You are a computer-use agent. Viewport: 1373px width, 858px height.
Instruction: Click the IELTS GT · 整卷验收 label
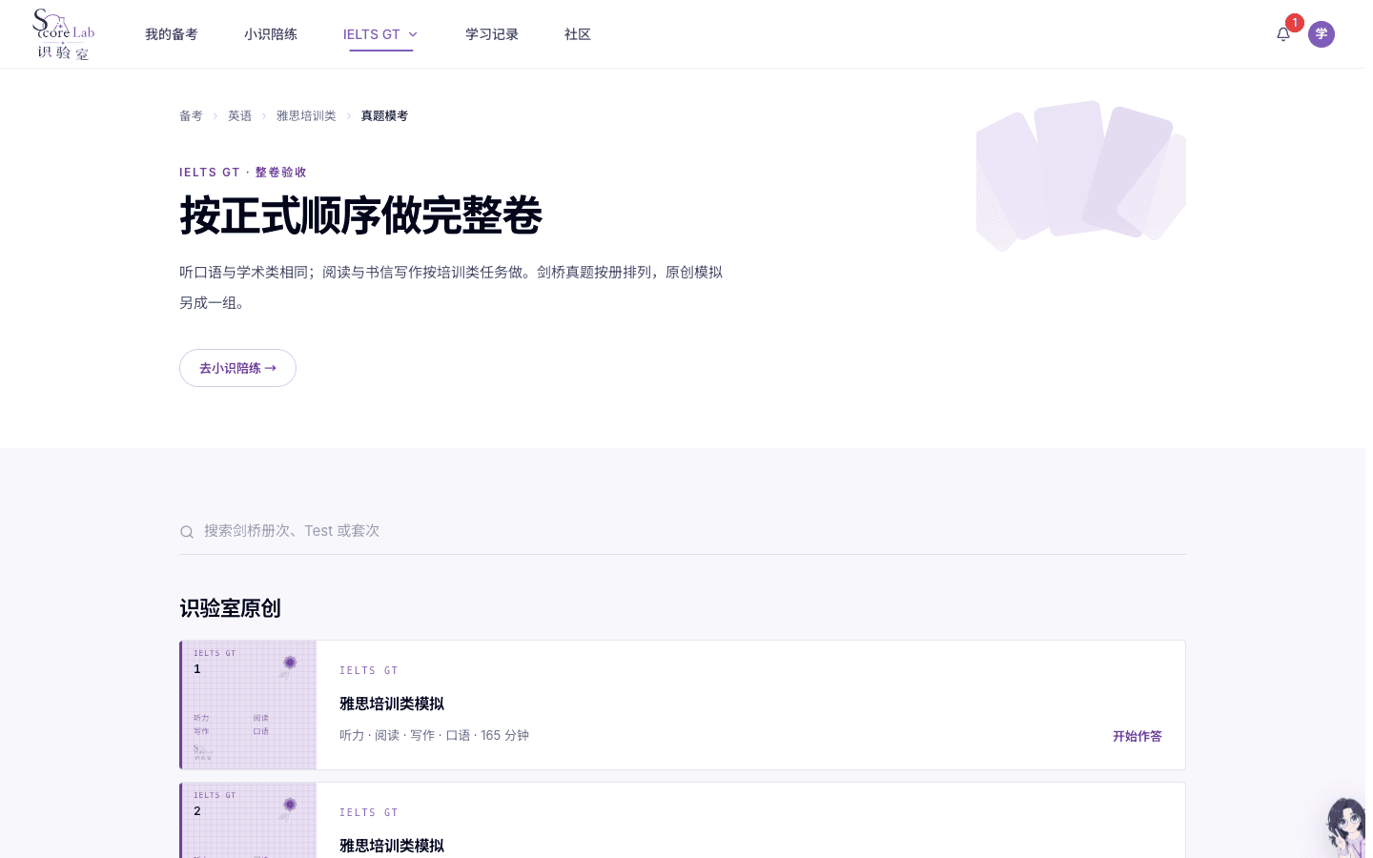click(243, 173)
